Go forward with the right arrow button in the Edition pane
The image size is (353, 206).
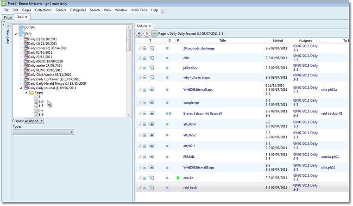click(147, 33)
